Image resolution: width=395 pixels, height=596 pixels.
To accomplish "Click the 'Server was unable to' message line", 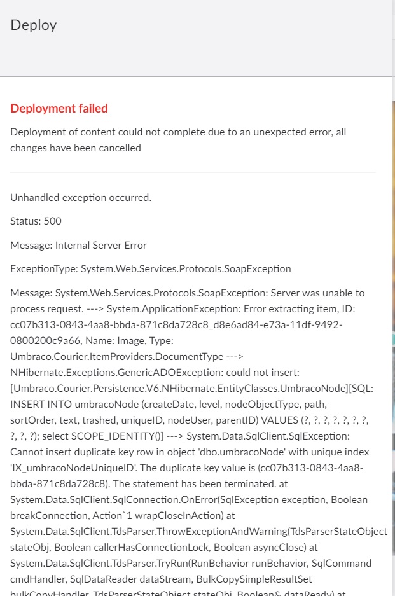I will [188, 293].
